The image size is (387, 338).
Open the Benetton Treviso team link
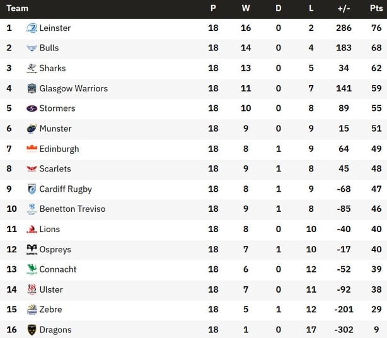(x=72, y=209)
